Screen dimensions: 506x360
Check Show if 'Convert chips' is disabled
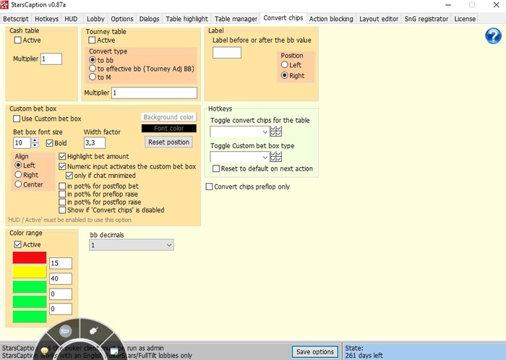click(62, 210)
